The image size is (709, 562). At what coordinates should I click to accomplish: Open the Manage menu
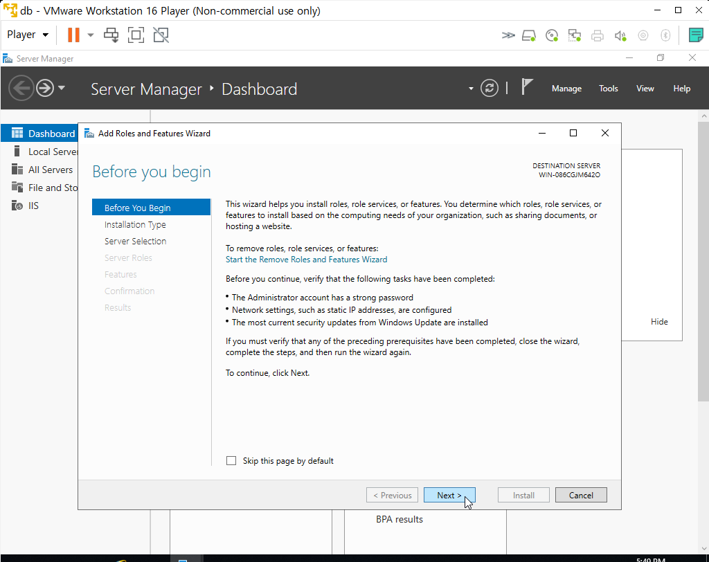[x=566, y=89]
